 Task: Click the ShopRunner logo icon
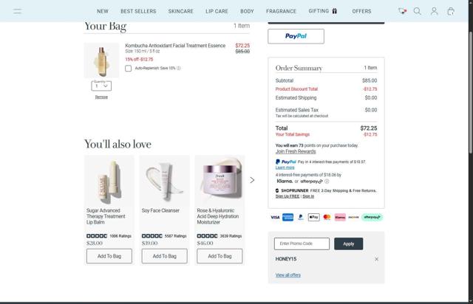click(x=277, y=190)
